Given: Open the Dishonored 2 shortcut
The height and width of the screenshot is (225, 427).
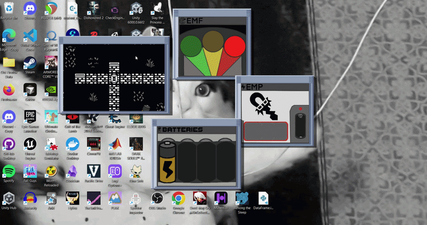Looking at the screenshot, I should click(94, 10).
